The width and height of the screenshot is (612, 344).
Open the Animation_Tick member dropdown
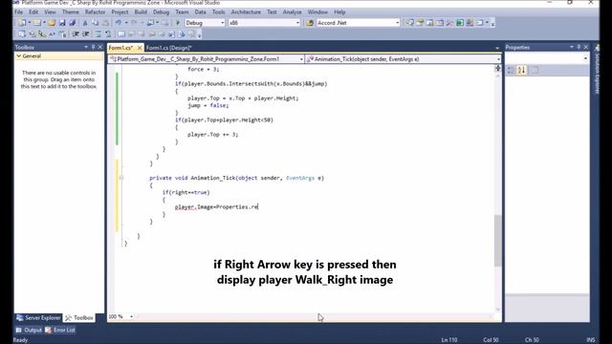[498, 59]
